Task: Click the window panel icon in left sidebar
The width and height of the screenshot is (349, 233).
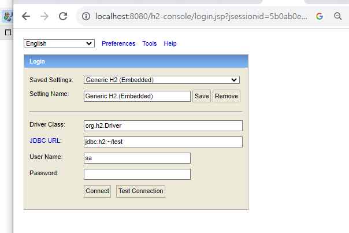Action: tap(8, 32)
